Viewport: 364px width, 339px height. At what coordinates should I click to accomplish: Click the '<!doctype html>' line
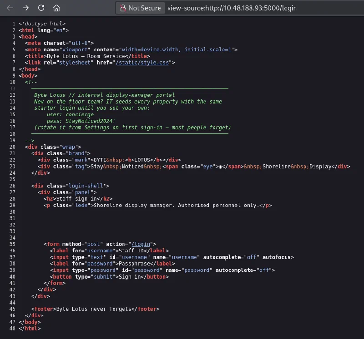42,24
